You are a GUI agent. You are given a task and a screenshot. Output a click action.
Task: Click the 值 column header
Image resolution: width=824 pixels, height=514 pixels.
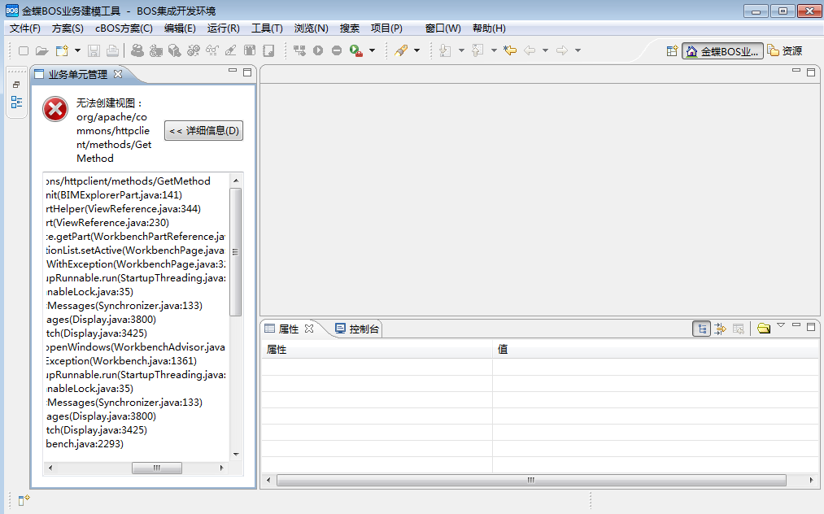(656, 350)
